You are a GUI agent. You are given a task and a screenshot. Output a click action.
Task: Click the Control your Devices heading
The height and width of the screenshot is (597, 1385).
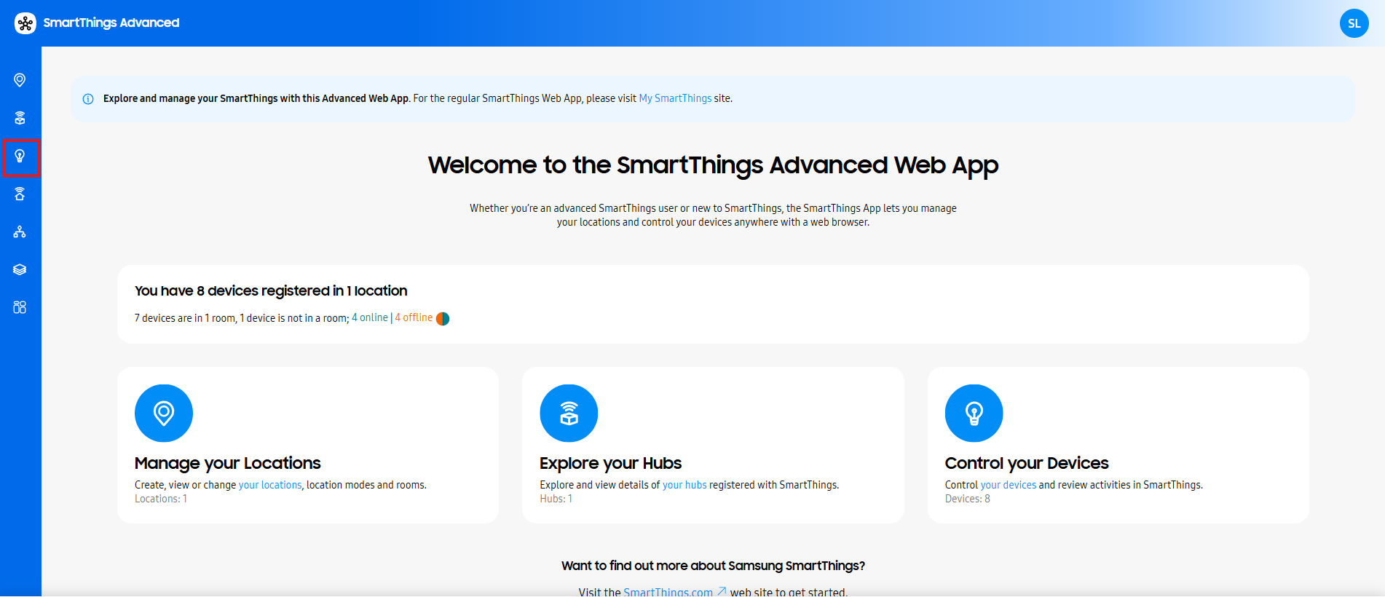click(1027, 463)
